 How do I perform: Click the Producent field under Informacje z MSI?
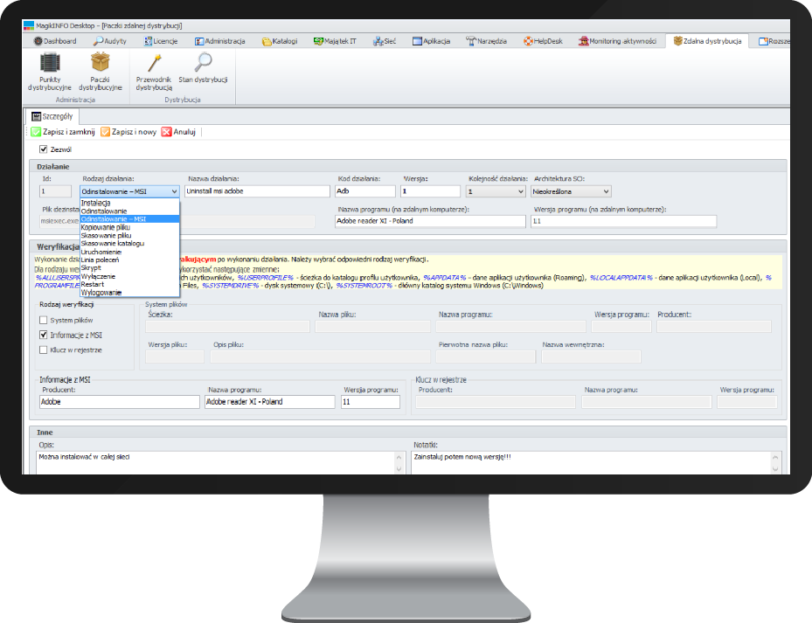pos(120,402)
